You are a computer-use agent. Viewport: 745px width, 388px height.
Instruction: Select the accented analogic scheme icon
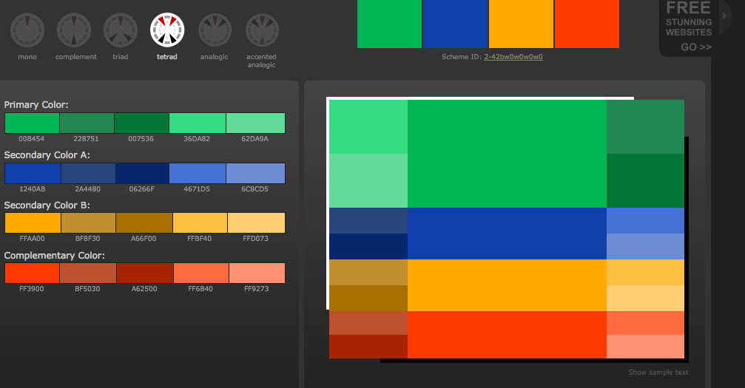262,30
